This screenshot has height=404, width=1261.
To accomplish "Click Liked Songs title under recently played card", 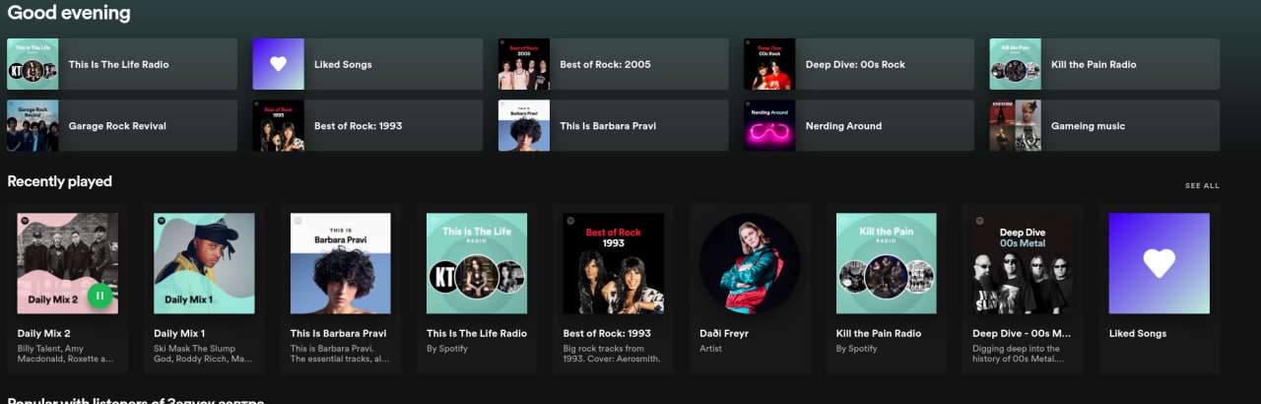I will (x=1138, y=333).
